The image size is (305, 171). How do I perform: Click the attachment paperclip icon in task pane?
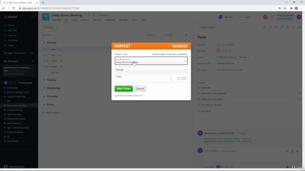coord(270,28)
